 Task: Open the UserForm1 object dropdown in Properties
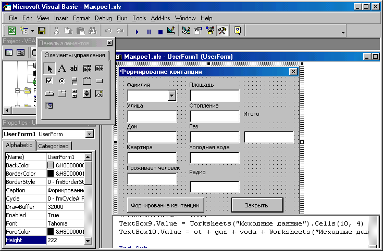90,134
